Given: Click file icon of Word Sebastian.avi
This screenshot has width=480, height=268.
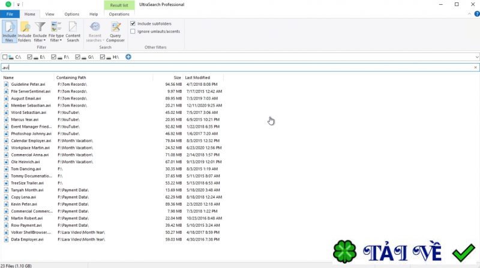Looking at the screenshot, I should tap(6, 113).
